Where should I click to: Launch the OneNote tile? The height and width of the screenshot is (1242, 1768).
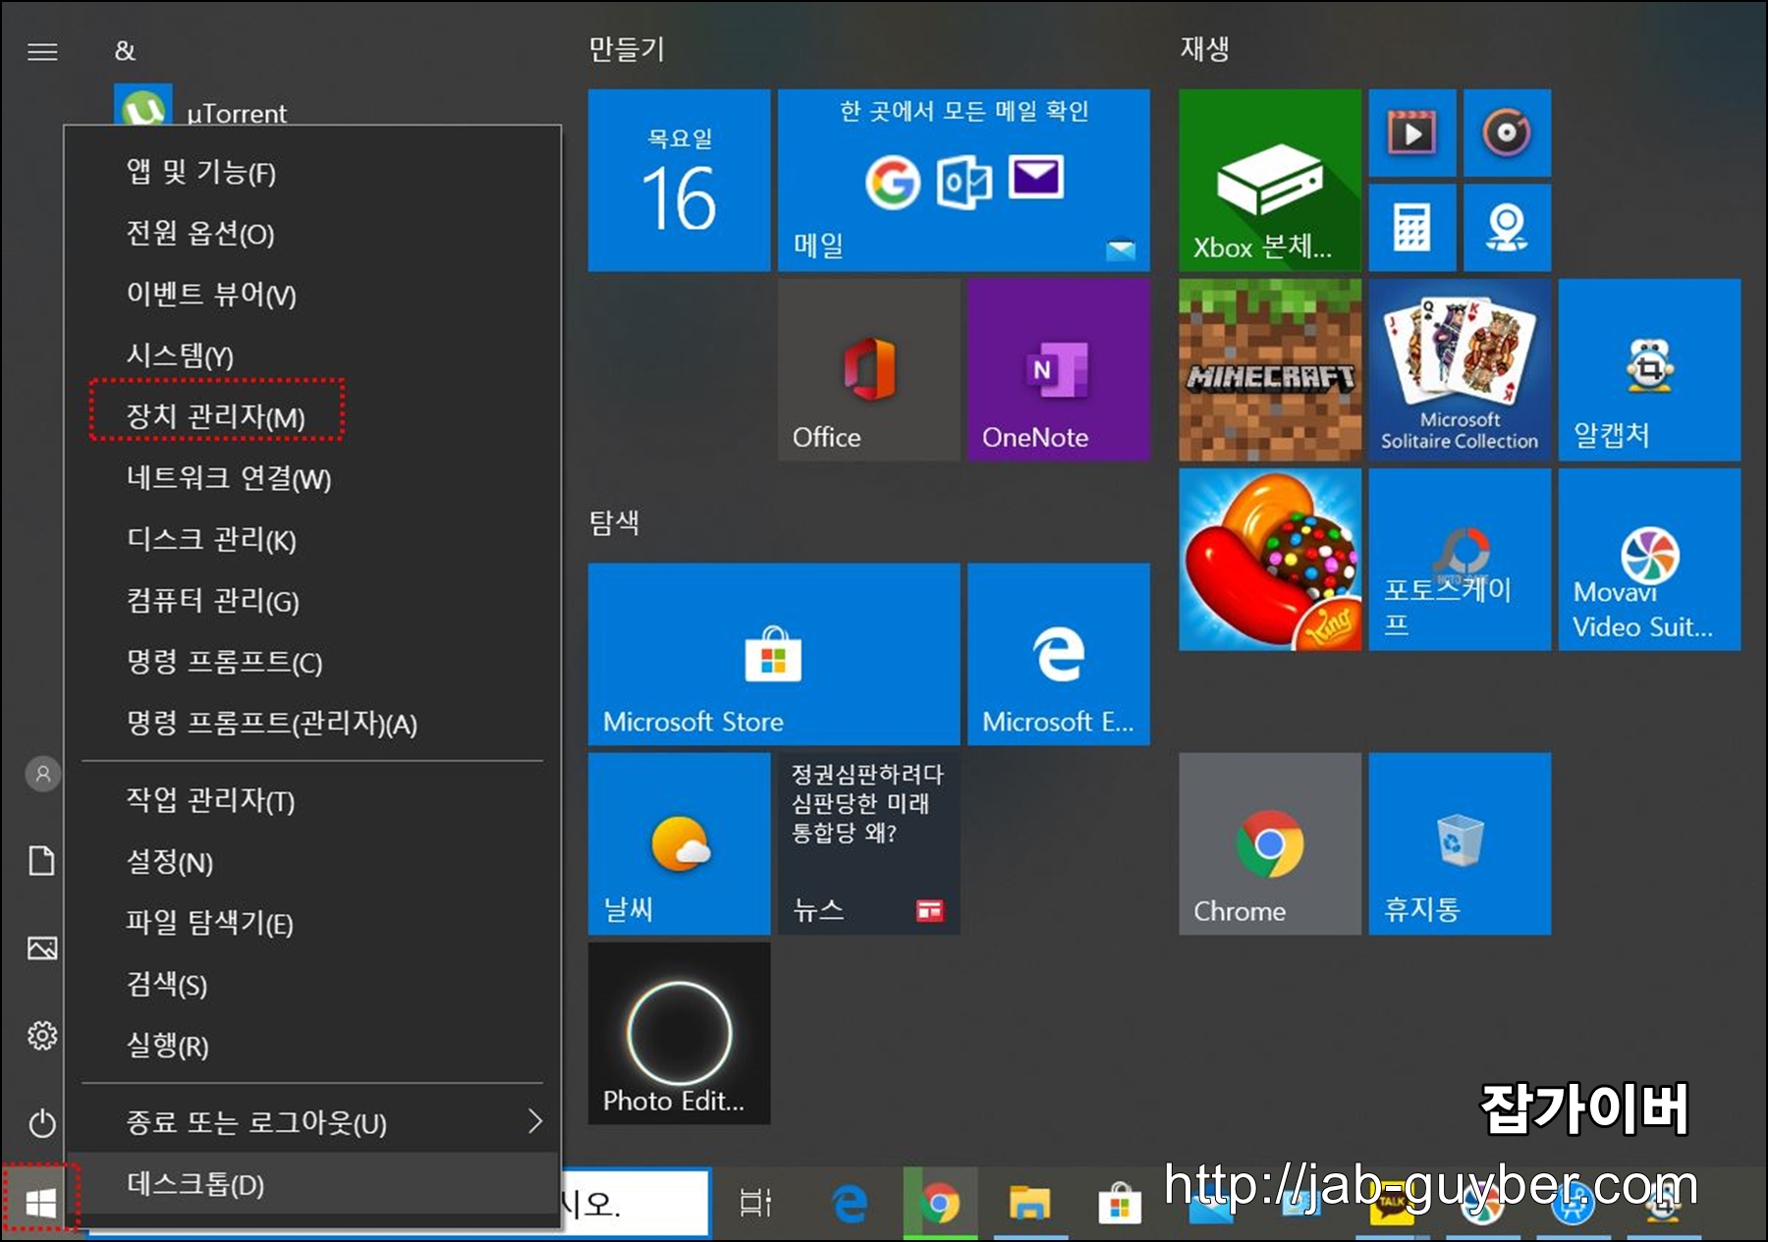coord(1058,369)
